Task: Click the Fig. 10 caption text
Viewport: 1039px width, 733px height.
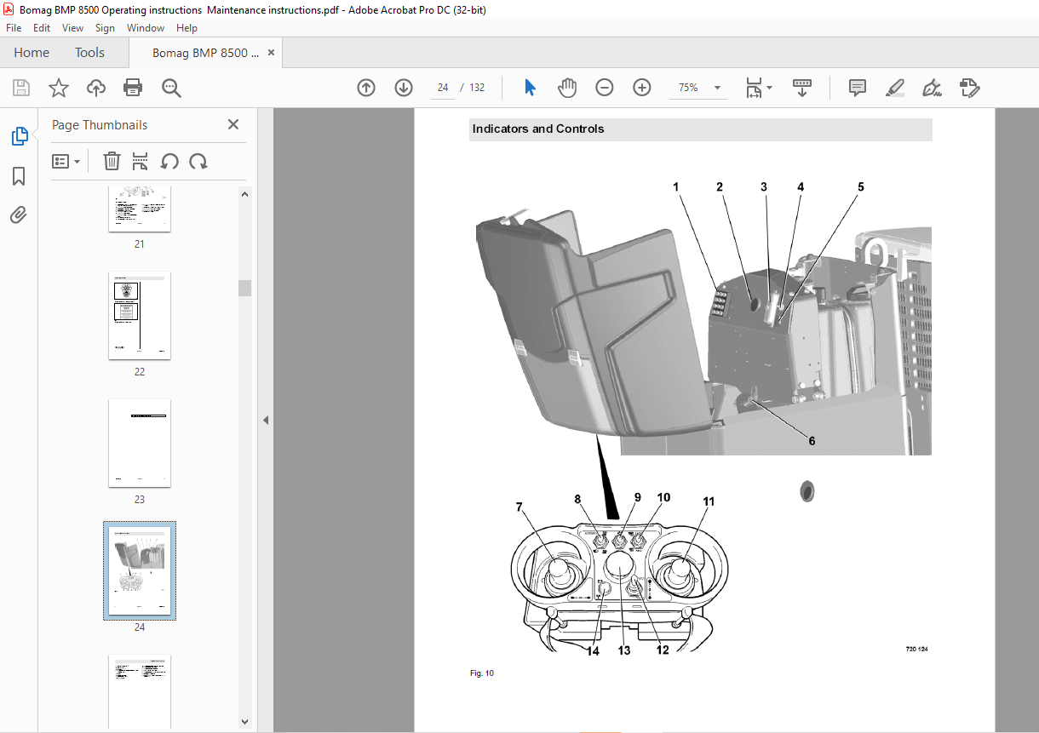Action: point(482,673)
